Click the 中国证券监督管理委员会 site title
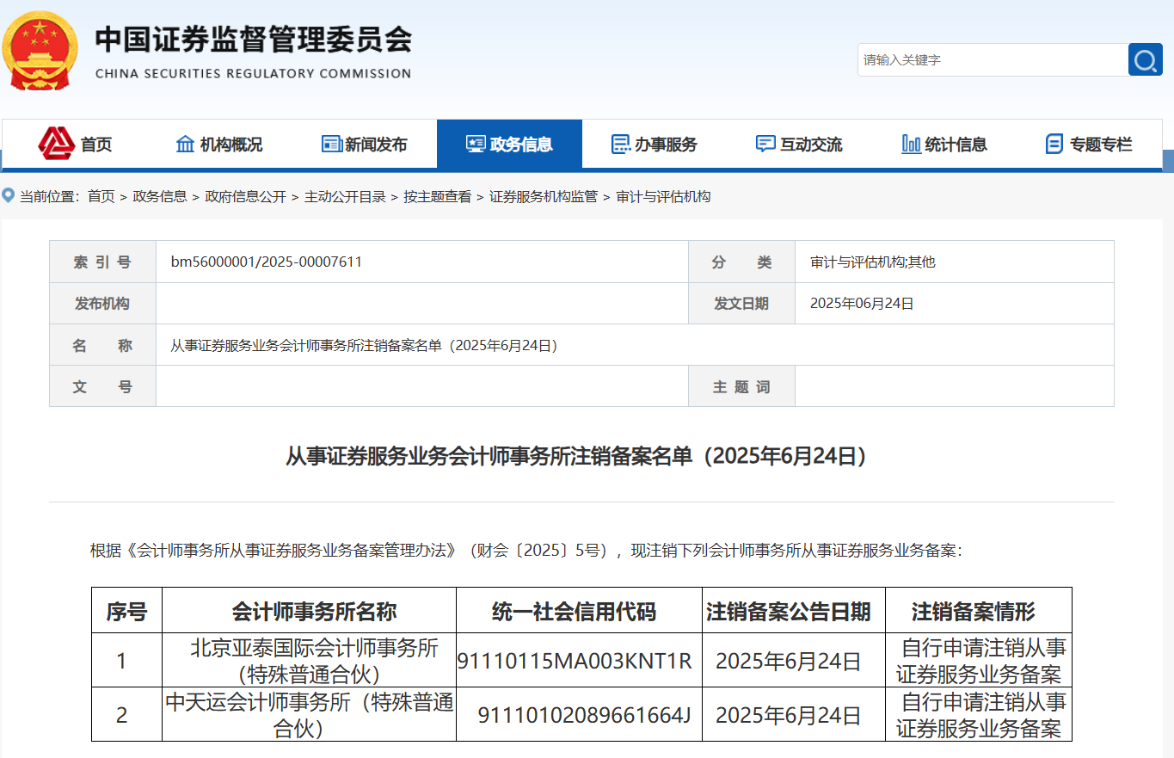1174x758 pixels. 254,39
